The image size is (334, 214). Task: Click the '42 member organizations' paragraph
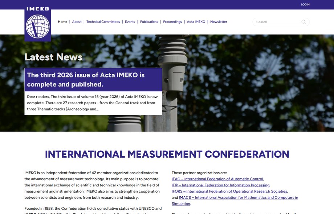(92, 185)
